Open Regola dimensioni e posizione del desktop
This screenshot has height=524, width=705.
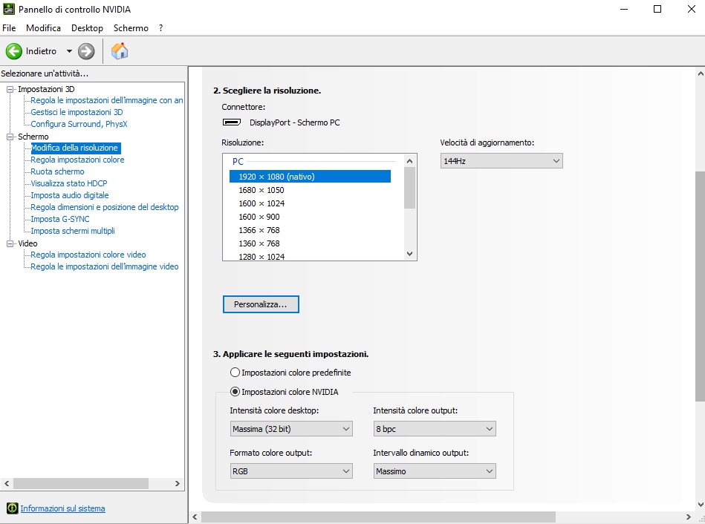pyautogui.click(x=104, y=207)
